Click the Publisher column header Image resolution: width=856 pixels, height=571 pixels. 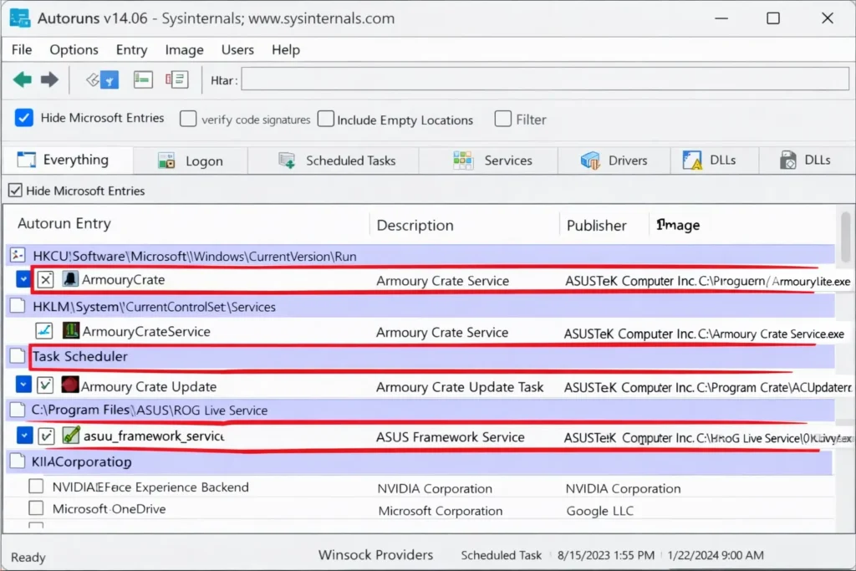(x=596, y=225)
